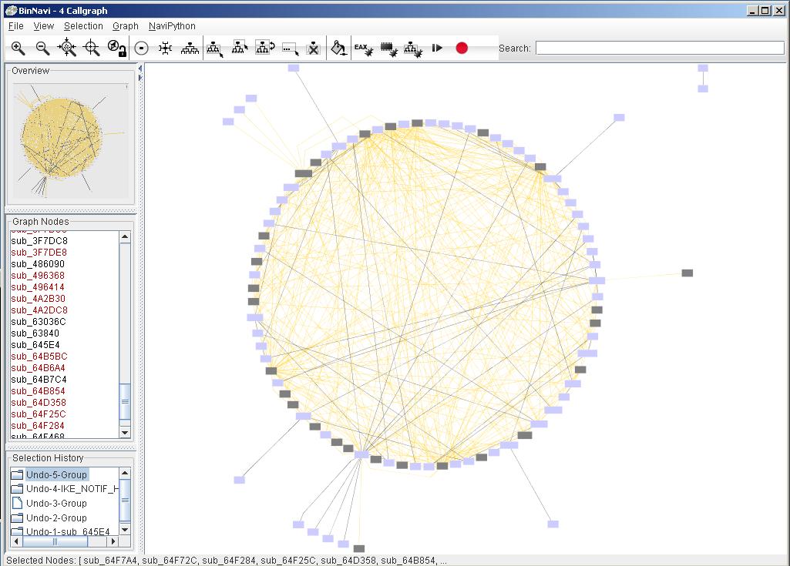This screenshot has height=566, width=790.
Task: Select sub_64B854 in Graph Nodes list
Action: [38, 391]
